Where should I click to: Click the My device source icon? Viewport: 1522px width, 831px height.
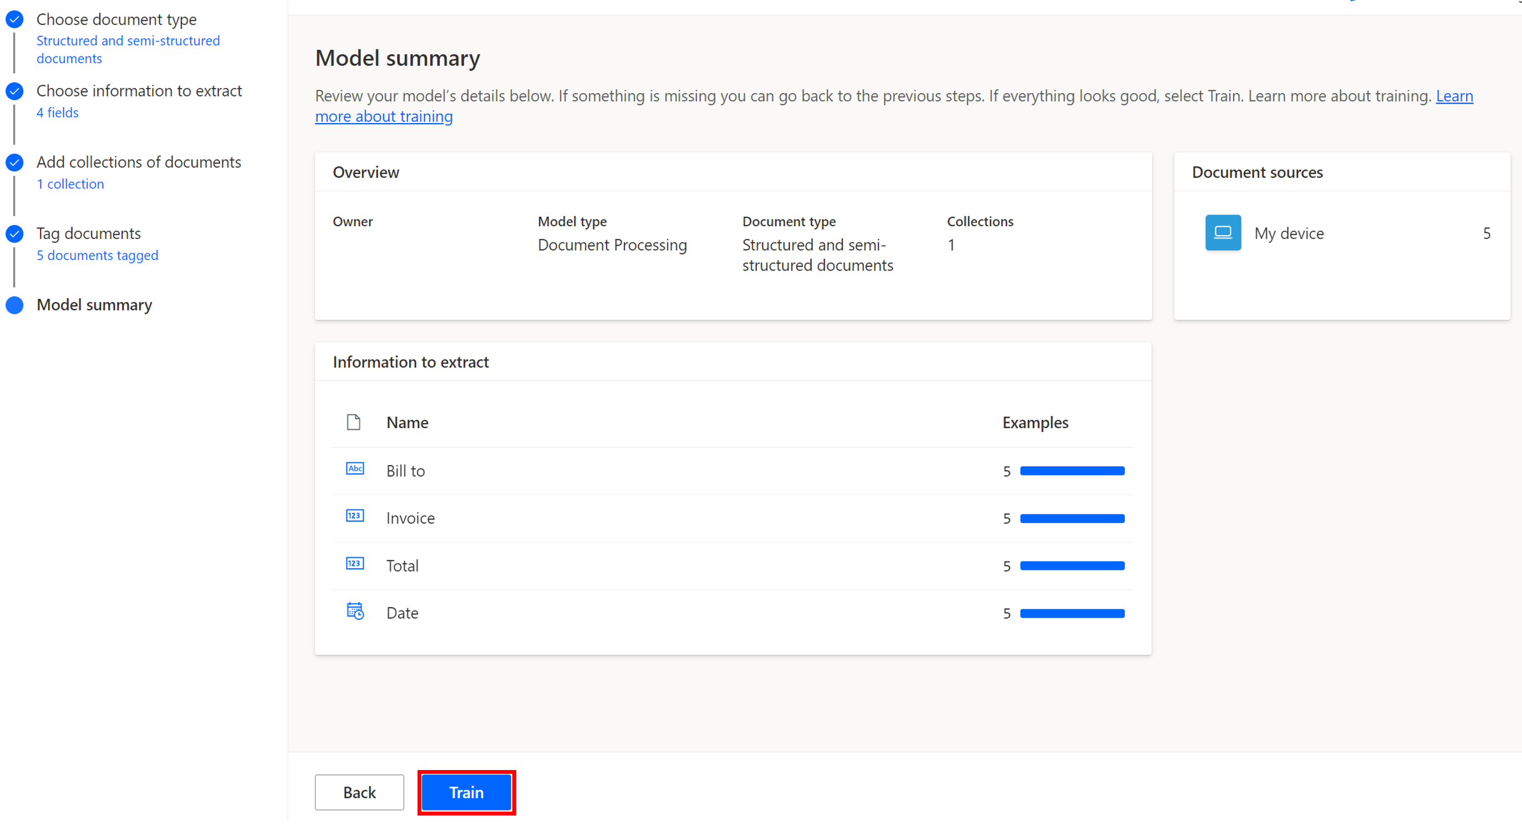pos(1223,233)
